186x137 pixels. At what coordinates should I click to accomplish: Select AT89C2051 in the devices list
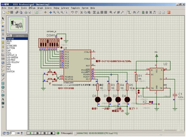point(12,46)
